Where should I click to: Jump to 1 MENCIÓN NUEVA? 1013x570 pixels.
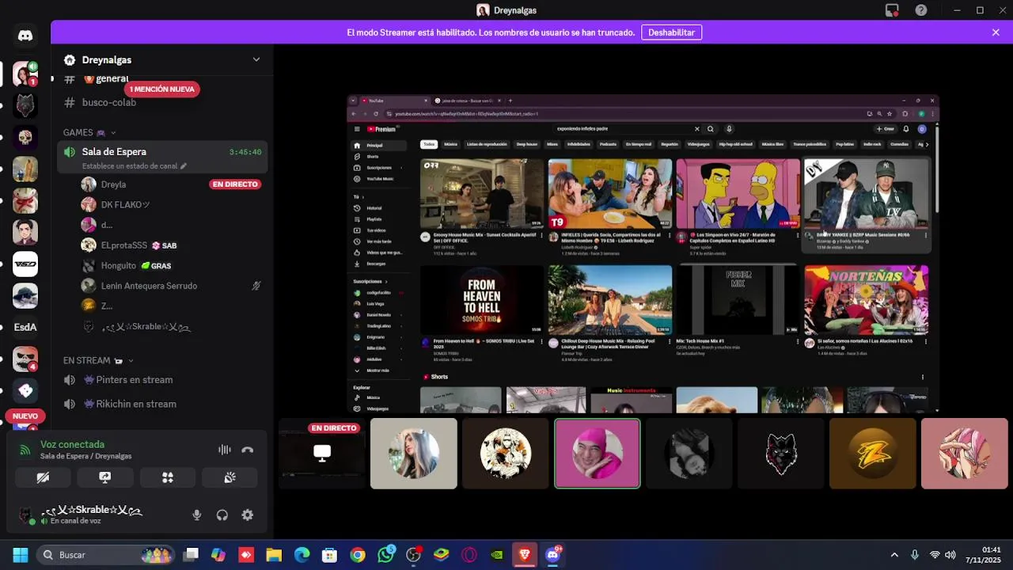161,89
